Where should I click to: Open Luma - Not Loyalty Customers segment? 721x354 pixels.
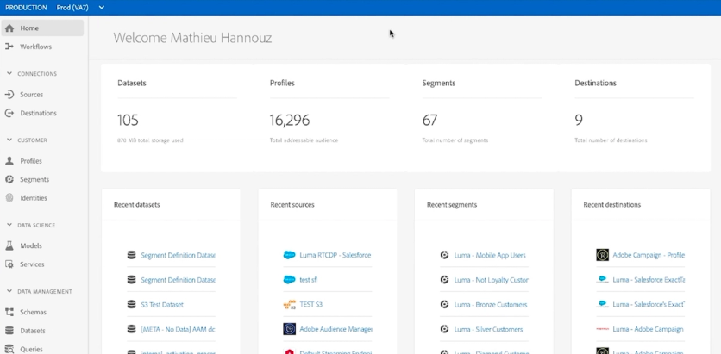pos(491,280)
